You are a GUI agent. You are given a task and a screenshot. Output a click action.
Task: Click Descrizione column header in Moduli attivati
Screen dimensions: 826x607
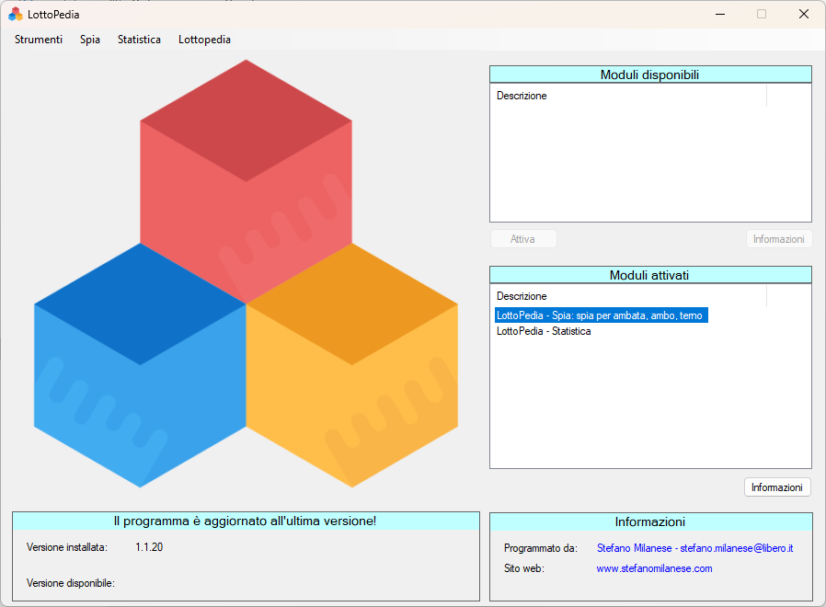pos(630,296)
